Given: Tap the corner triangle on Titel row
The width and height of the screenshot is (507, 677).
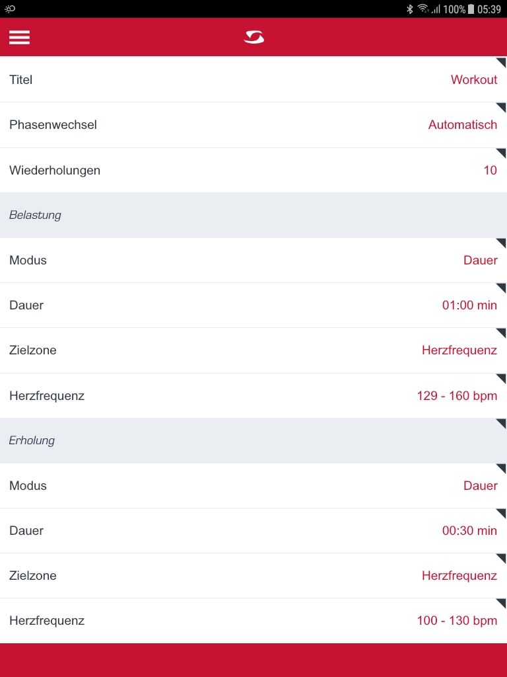Looking at the screenshot, I should [x=501, y=63].
